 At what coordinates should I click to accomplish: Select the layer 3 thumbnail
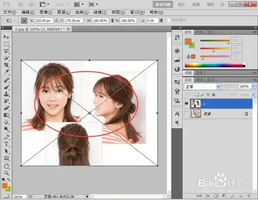[196, 103]
